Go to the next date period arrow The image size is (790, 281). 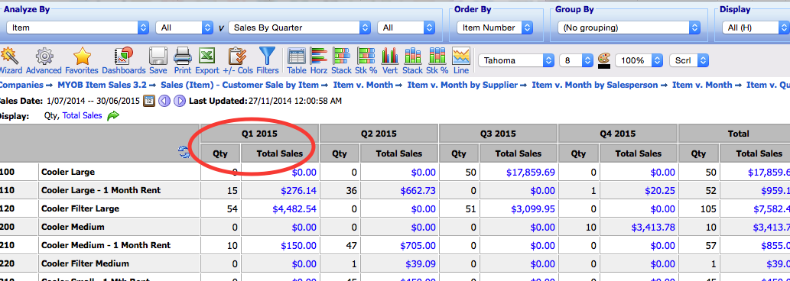point(180,101)
